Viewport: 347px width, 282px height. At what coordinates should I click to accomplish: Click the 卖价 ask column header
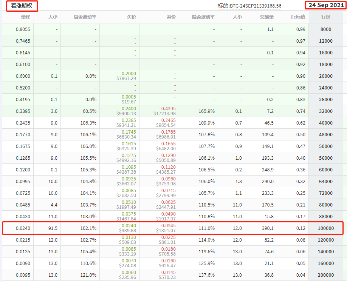pyautogui.click(x=171, y=17)
